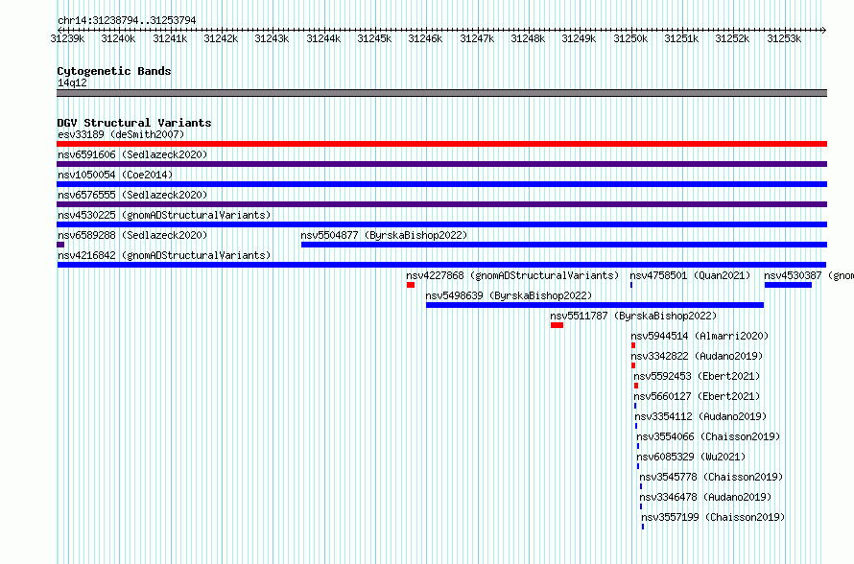Click the 31240k ruler position
The height and width of the screenshot is (564, 854).
pyautogui.click(x=118, y=38)
